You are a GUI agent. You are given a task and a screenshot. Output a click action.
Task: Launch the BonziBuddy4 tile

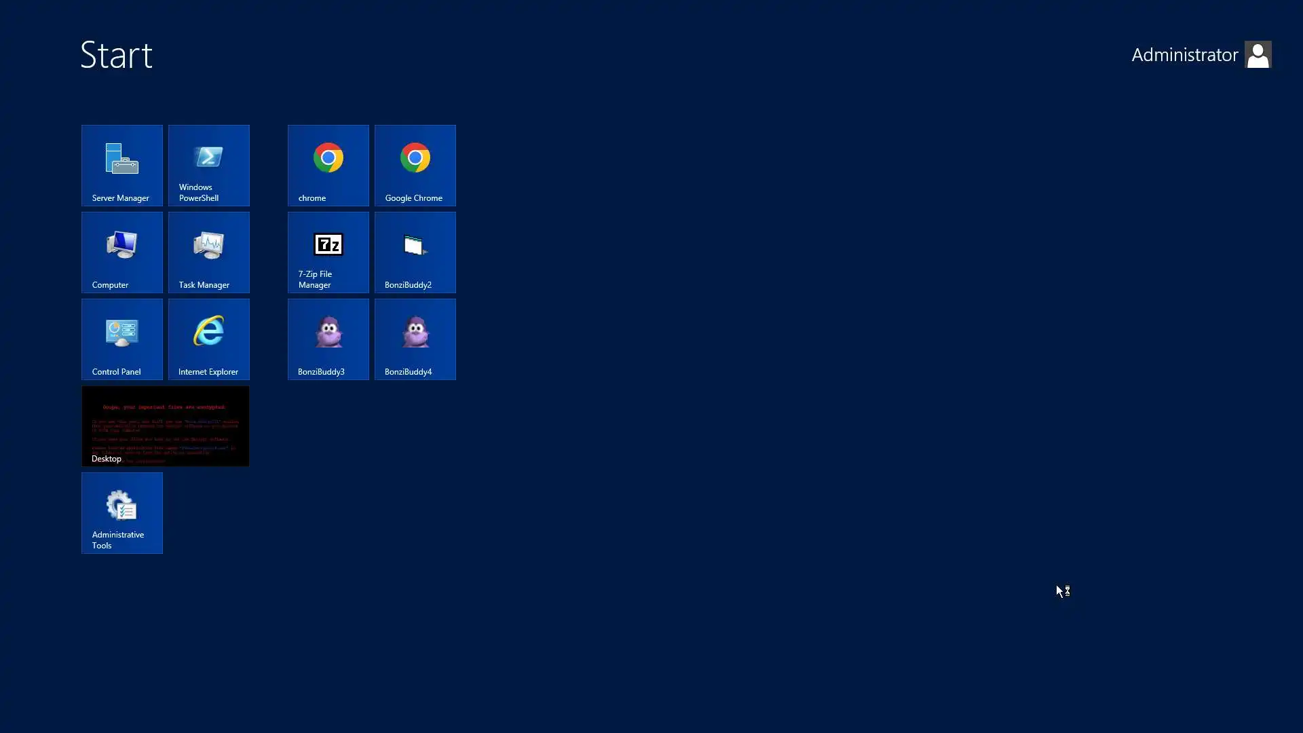(415, 339)
